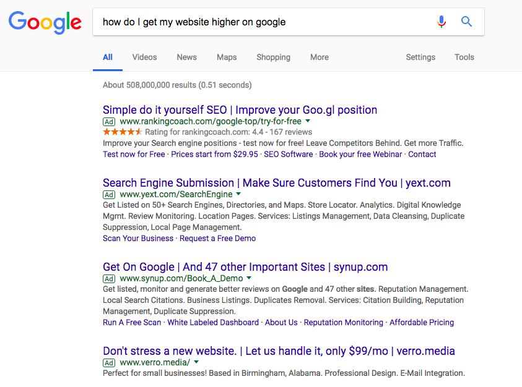Open the 'Scan Your Business' sitelink

[138, 239]
